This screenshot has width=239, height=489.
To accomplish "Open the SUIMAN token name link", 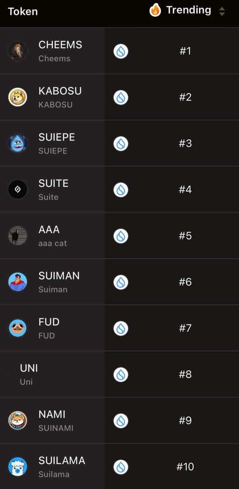I will [x=59, y=276].
